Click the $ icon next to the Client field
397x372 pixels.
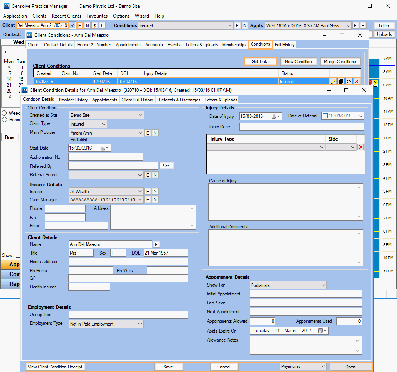[x=95, y=26]
